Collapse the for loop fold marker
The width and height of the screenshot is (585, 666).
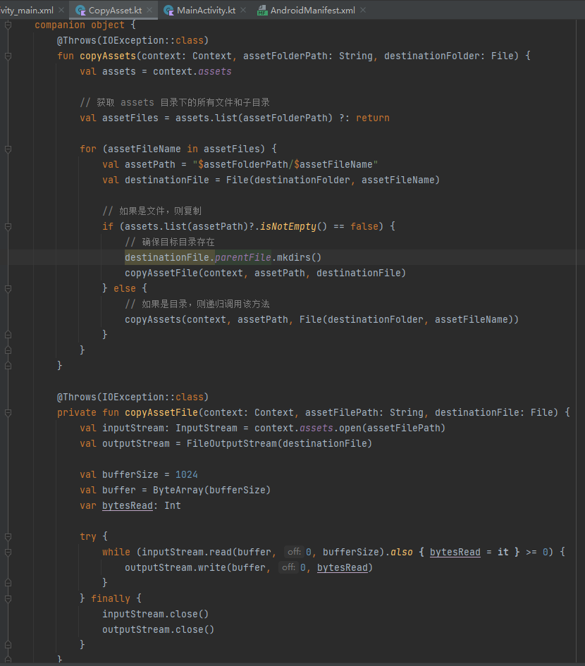[8, 149]
